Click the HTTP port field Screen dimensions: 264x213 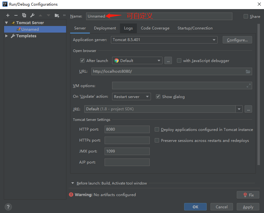tap(127, 129)
